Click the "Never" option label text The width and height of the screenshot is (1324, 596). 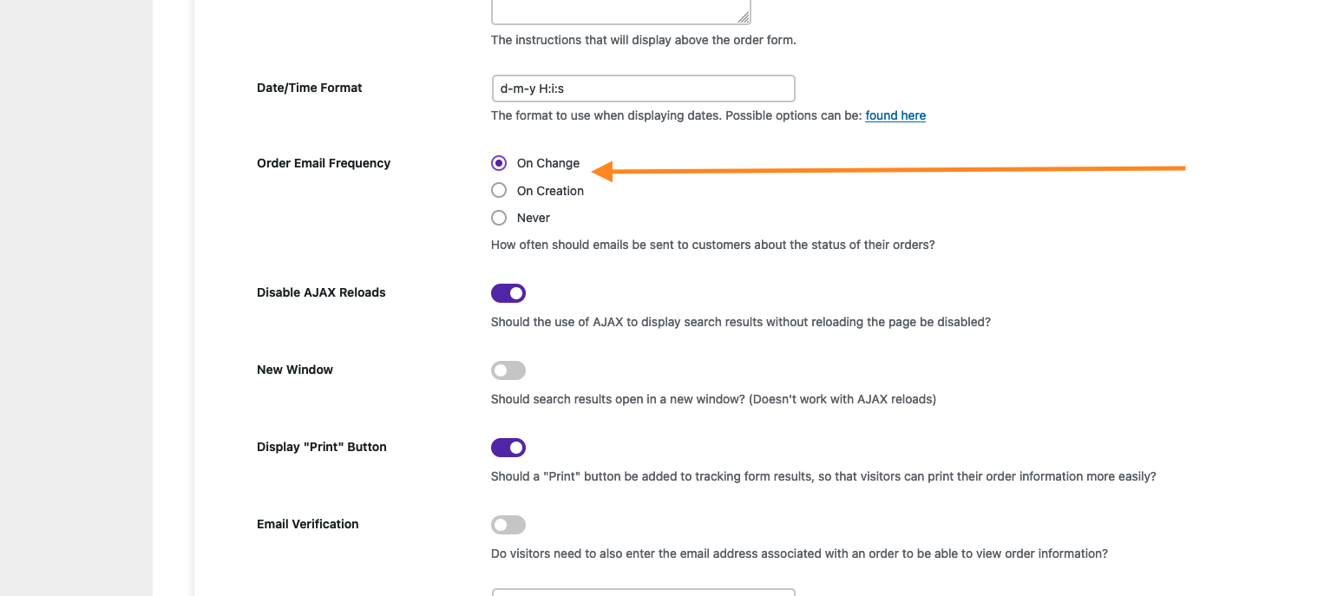(534, 218)
